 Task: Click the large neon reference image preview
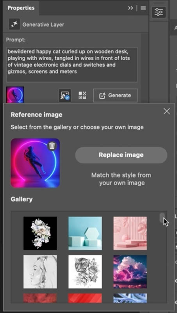click(35, 163)
